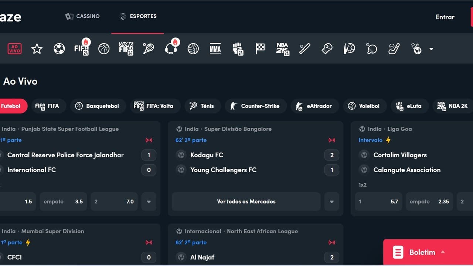
Task: Expand the Boletim bet slip
Action: pos(428,252)
